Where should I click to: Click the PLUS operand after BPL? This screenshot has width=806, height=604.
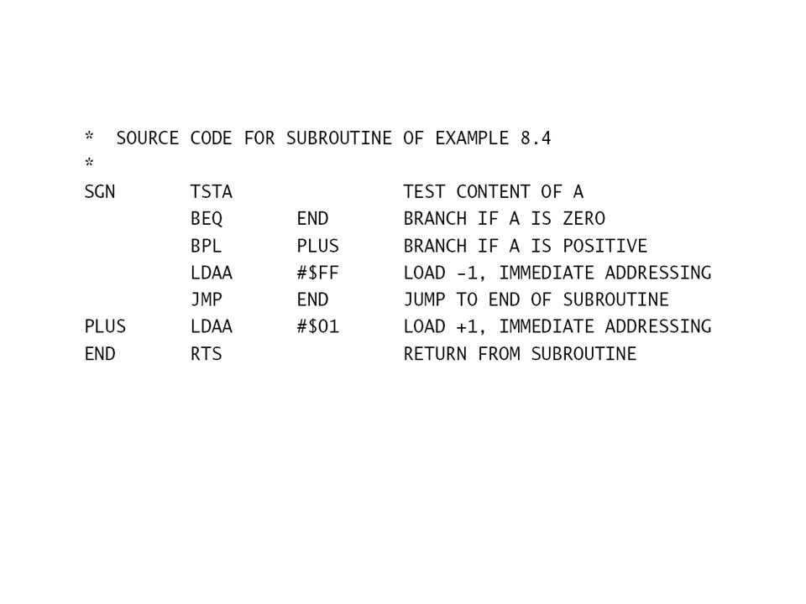(317, 246)
